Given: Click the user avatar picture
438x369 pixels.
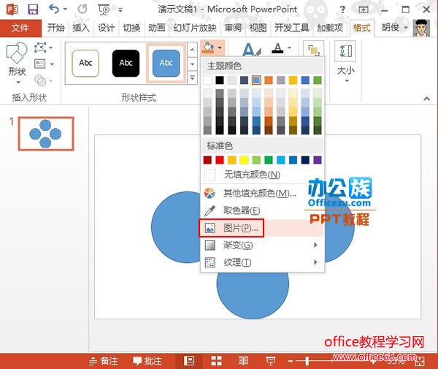Looking at the screenshot, I should tap(421, 28).
